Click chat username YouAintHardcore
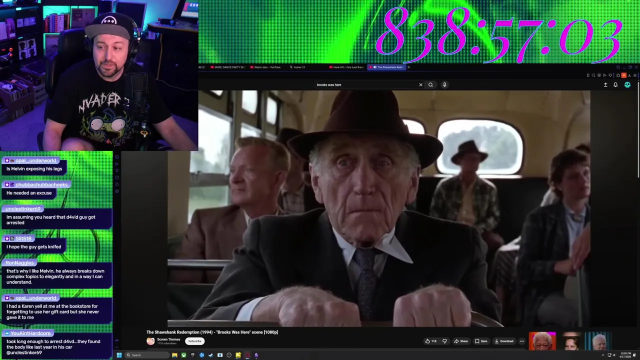The height and width of the screenshot is (360, 640). [30, 333]
